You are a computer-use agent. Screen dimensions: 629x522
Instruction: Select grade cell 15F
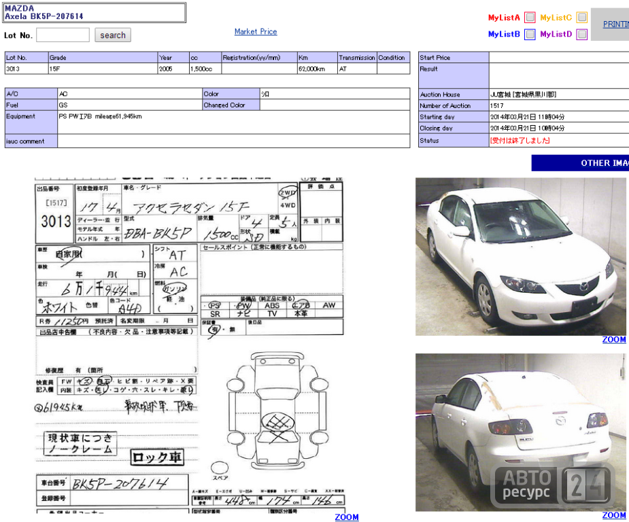[103, 69]
